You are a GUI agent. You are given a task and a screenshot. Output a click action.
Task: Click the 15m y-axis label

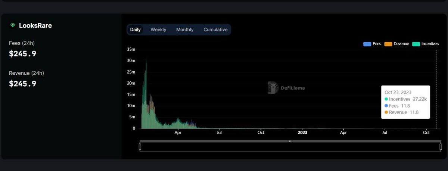[131, 94]
